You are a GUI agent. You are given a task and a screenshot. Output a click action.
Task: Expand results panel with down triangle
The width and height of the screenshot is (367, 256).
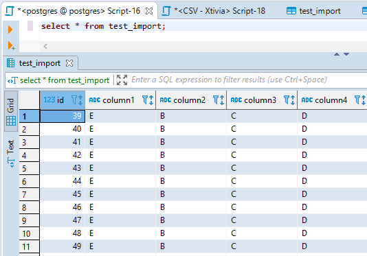346,54
